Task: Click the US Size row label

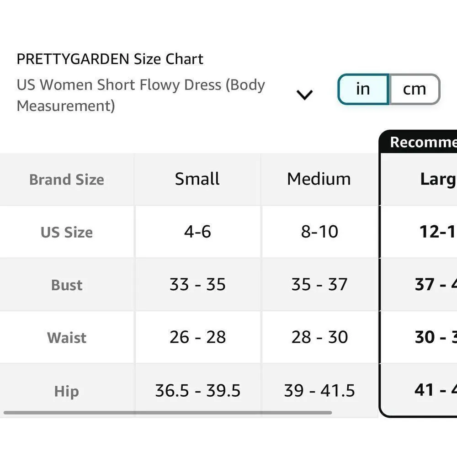Action: pyautogui.click(x=67, y=232)
